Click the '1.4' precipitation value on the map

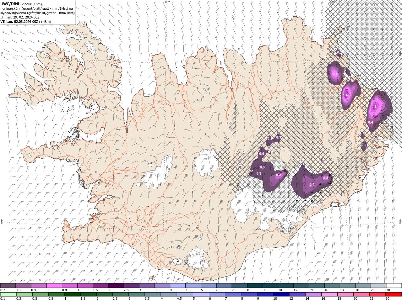(x=345, y=95)
